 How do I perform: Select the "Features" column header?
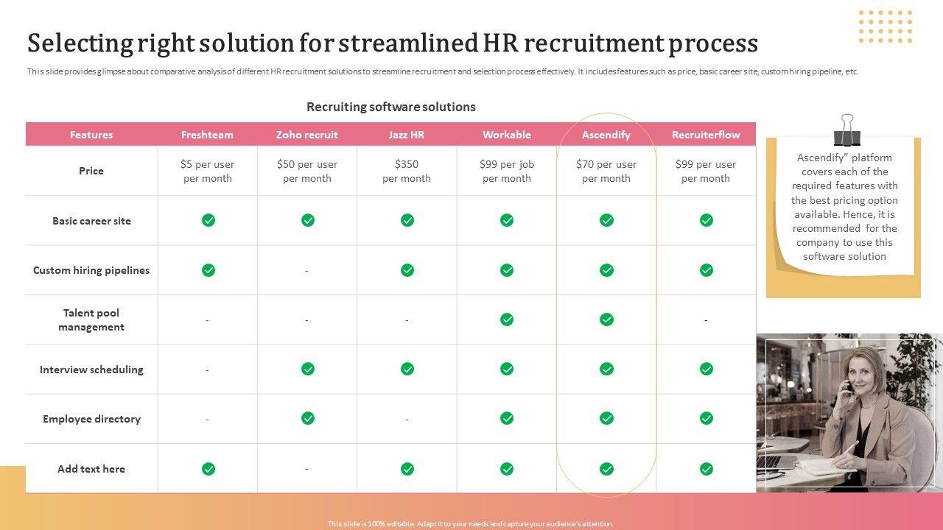(x=91, y=135)
